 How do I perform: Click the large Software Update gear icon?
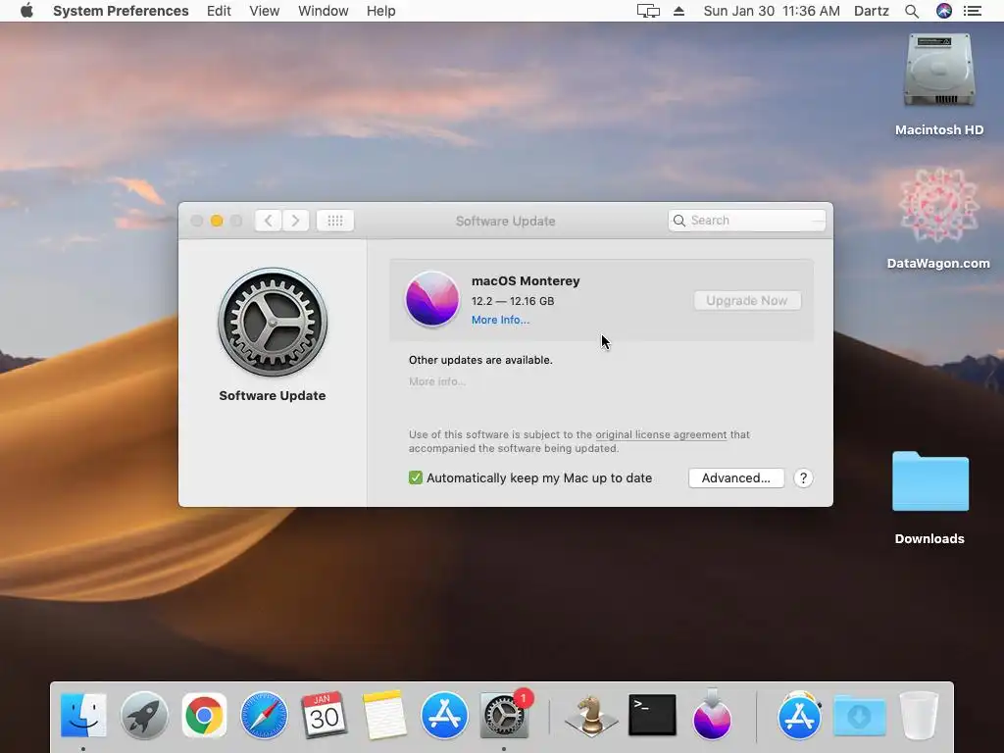click(273, 322)
